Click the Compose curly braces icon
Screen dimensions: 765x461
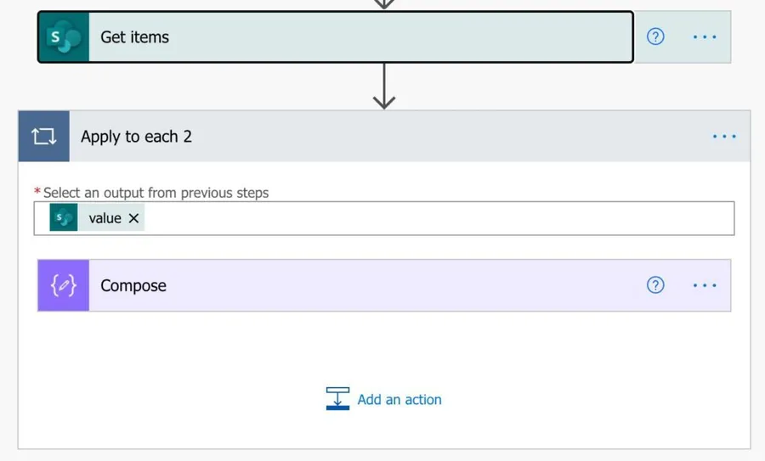tap(64, 285)
